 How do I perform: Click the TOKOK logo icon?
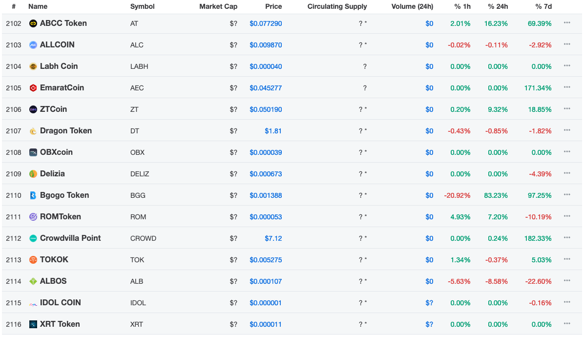tap(33, 260)
